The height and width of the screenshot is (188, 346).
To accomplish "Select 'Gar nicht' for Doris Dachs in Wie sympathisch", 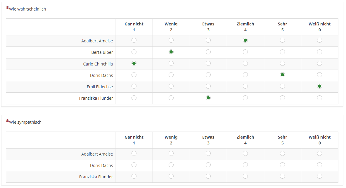I will pyautogui.click(x=134, y=165).
